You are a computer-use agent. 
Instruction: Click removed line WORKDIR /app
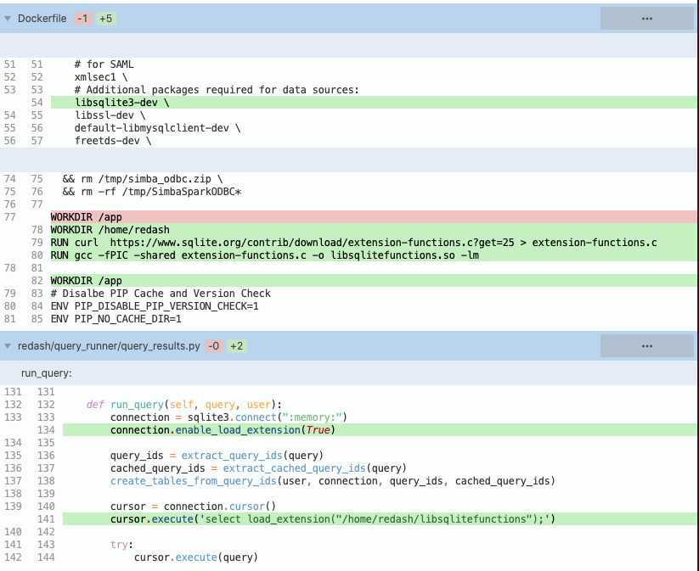click(x=374, y=217)
